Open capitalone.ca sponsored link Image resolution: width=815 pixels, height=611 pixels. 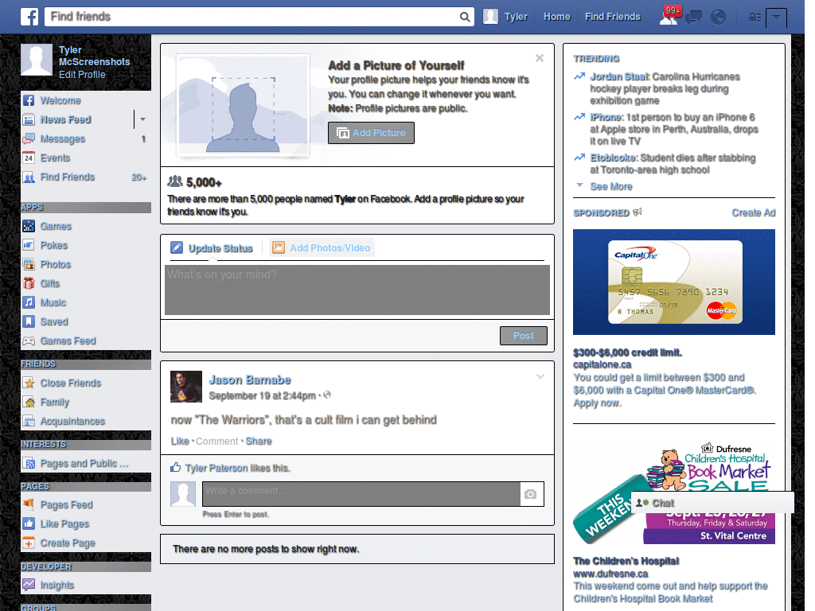pyautogui.click(x=602, y=364)
